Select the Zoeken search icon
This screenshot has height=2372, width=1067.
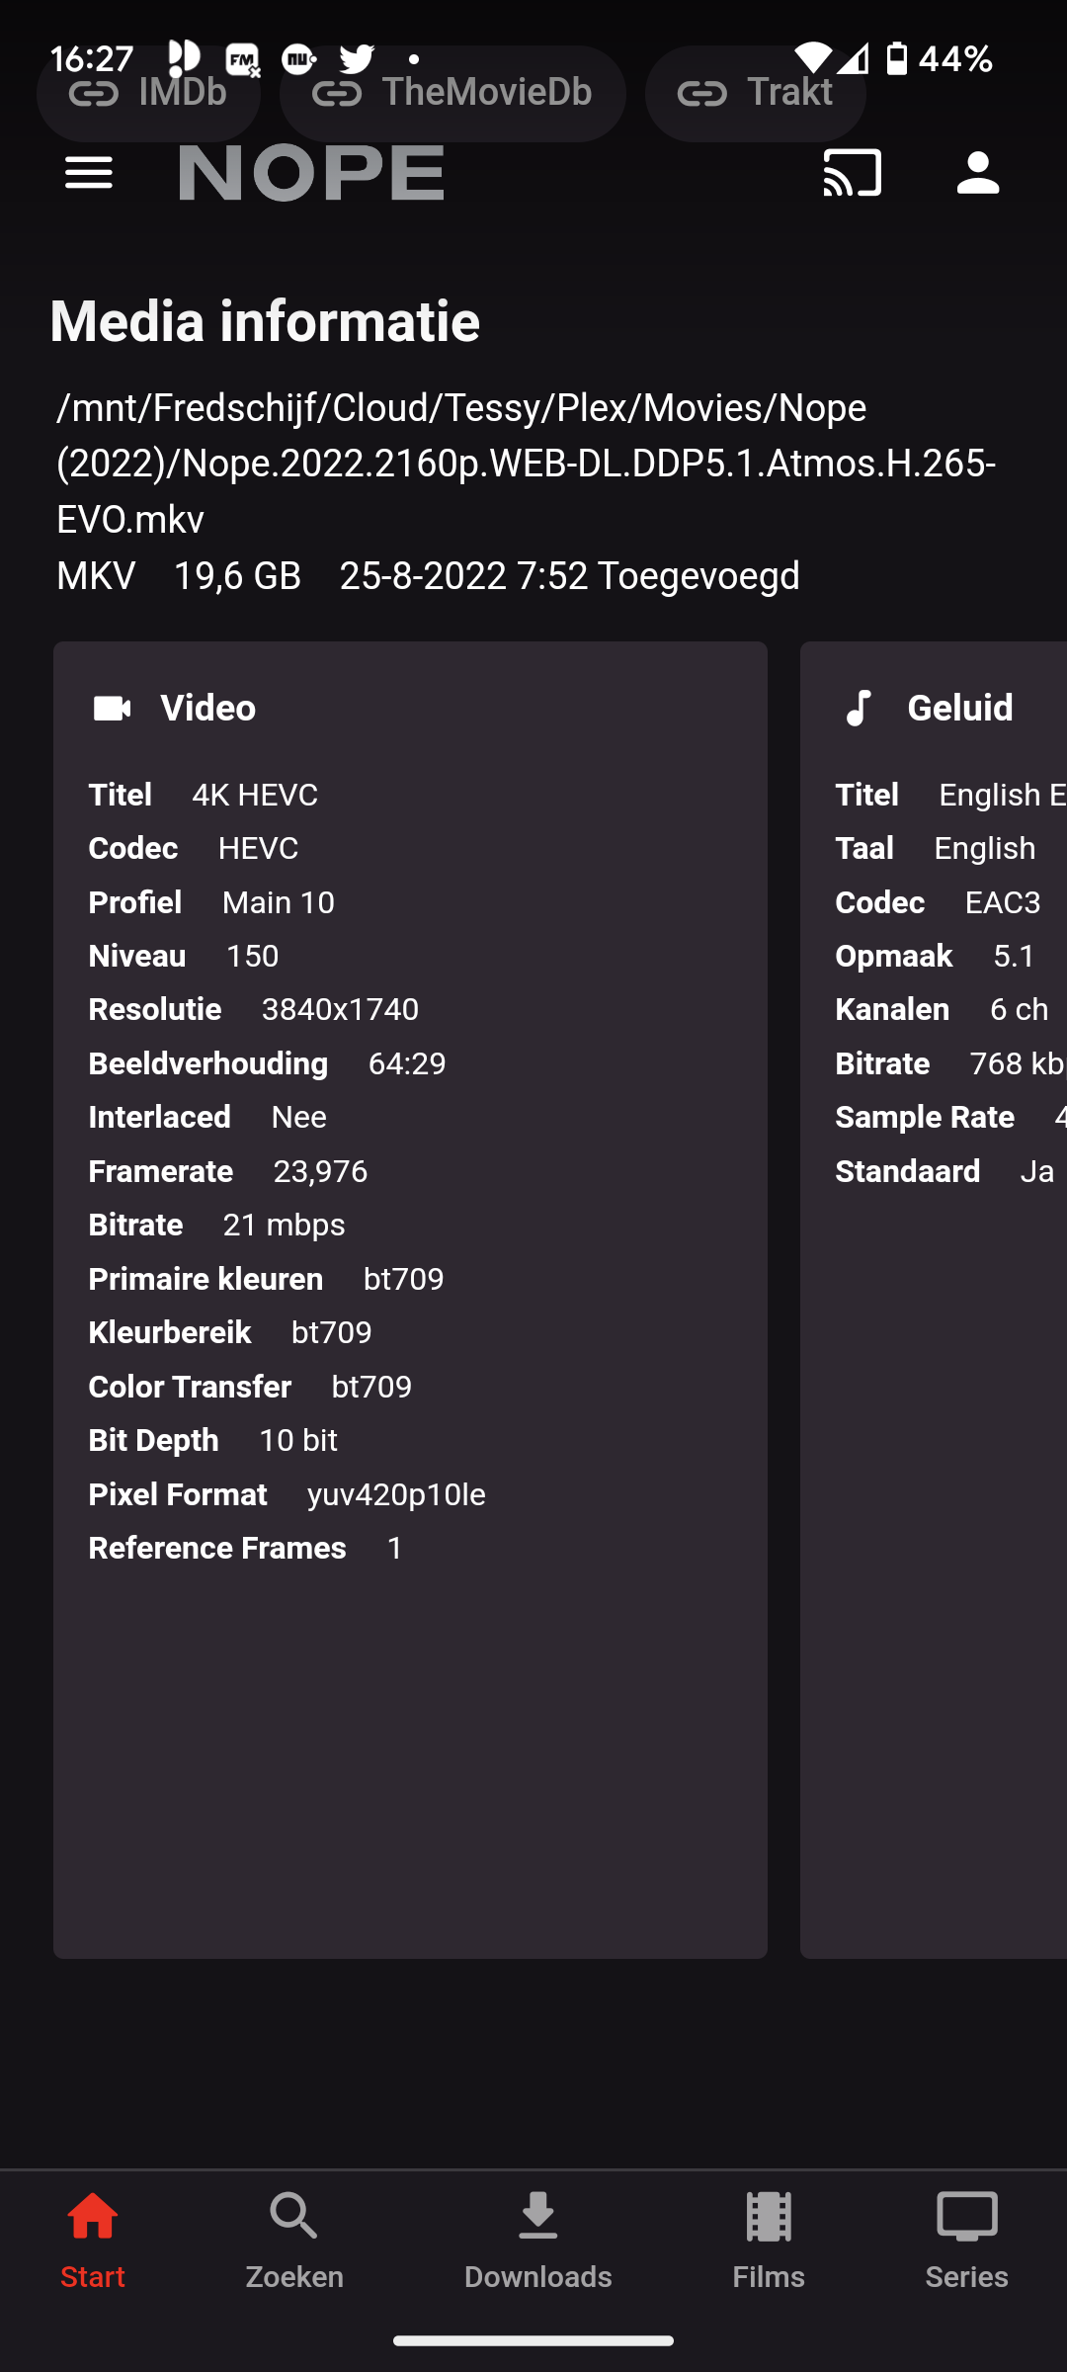(292, 2217)
